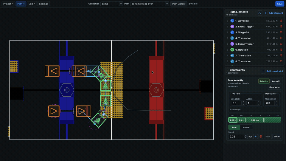The image size is (286, 161).
Task: Add a velocity value with blue plus icon
Action: coord(256,136)
